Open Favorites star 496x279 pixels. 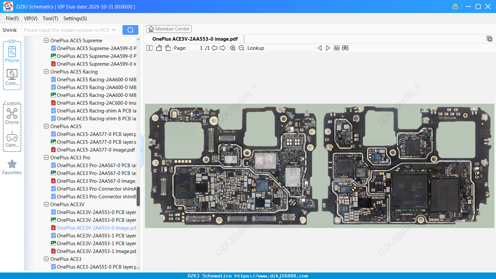12,167
